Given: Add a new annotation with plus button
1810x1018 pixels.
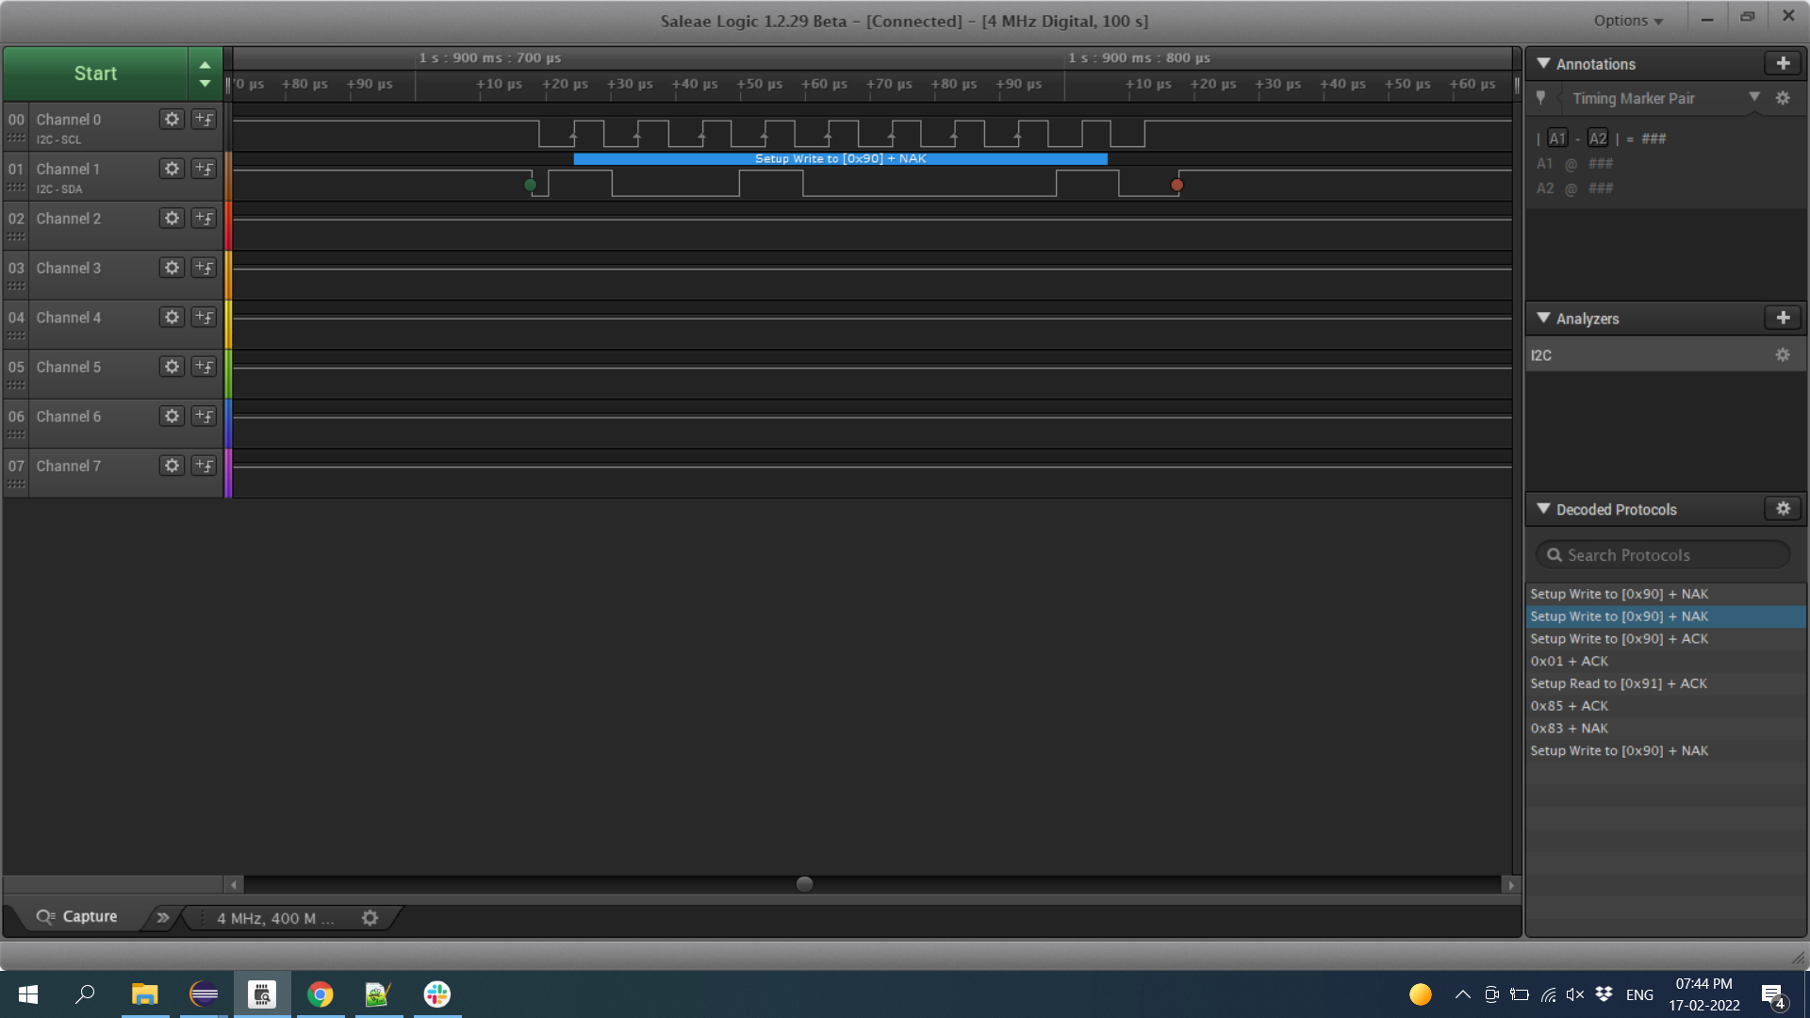Looking at the screenshot, I should [1783, 63].
